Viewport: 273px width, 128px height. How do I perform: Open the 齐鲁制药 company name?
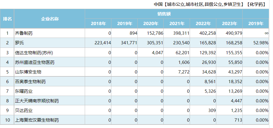pos(24,33)
